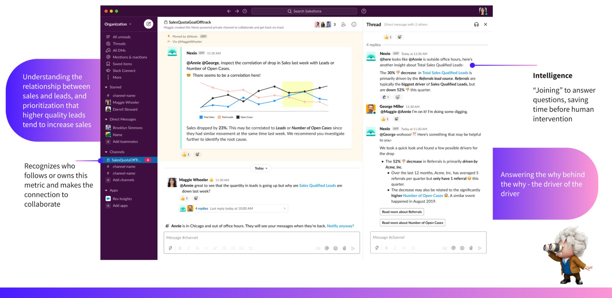The height and width of the screenshot is (298, 612).
Task: Go back using the left arrow
Action: click(229, 11)
